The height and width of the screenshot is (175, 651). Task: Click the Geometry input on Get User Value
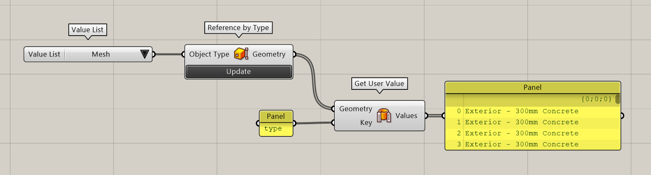pyautogui.click(x=356, y=109)
